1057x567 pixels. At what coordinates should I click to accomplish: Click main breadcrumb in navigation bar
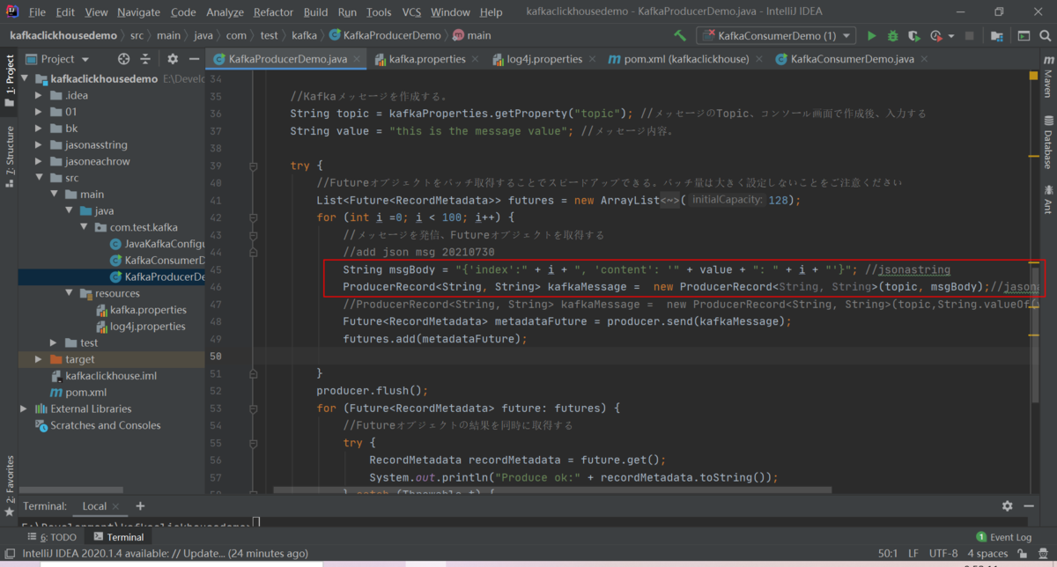coord(471,36)
